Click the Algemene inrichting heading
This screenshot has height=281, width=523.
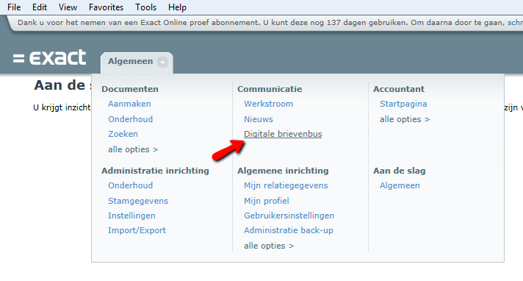point(283,171)
